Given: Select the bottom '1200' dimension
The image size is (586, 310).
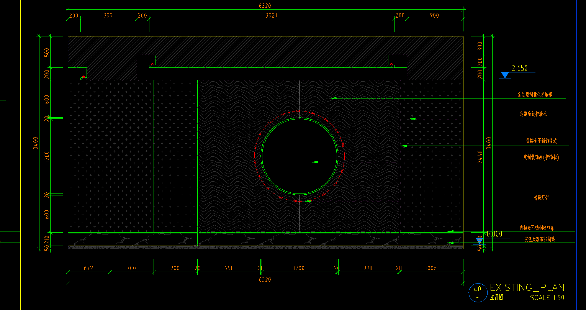Looking at the screenshot, I should tap(299, 268).
